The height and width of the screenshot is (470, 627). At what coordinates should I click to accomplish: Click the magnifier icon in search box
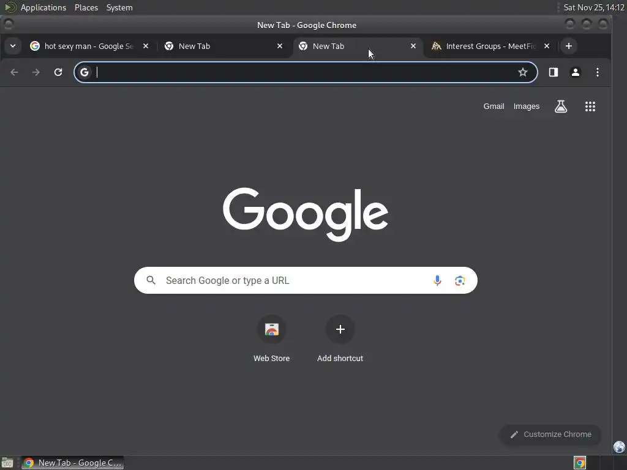pyautogui.click(x=151, y=280)
